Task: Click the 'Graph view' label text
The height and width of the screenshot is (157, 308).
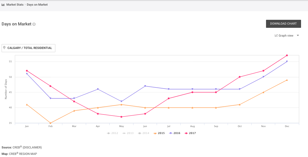Action: 286,36
